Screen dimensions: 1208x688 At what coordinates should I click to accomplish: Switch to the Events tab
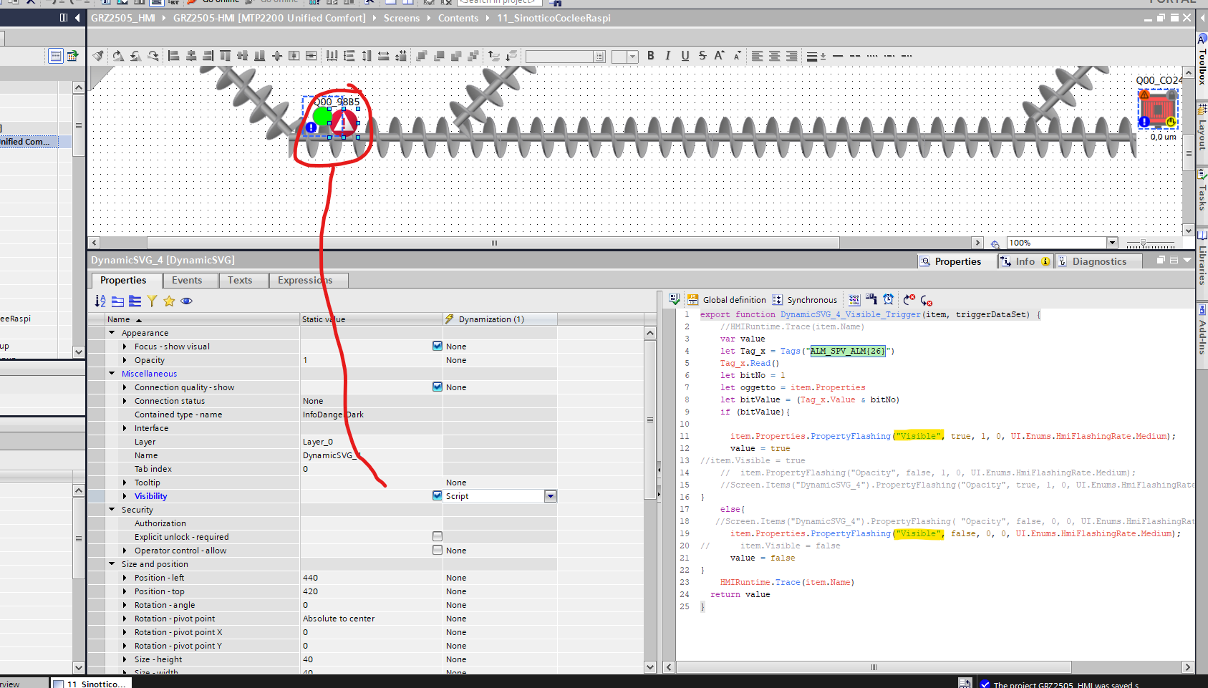187,280
